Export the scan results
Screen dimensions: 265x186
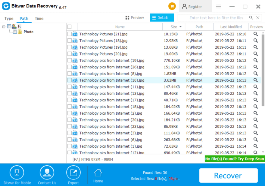pos(73,175)
